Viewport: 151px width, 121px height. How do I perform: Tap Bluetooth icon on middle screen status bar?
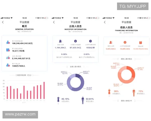click(x=91, y=18)
